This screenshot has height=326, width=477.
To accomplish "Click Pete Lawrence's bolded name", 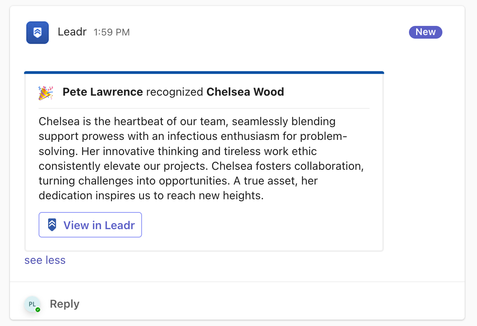I will point(102,92).
